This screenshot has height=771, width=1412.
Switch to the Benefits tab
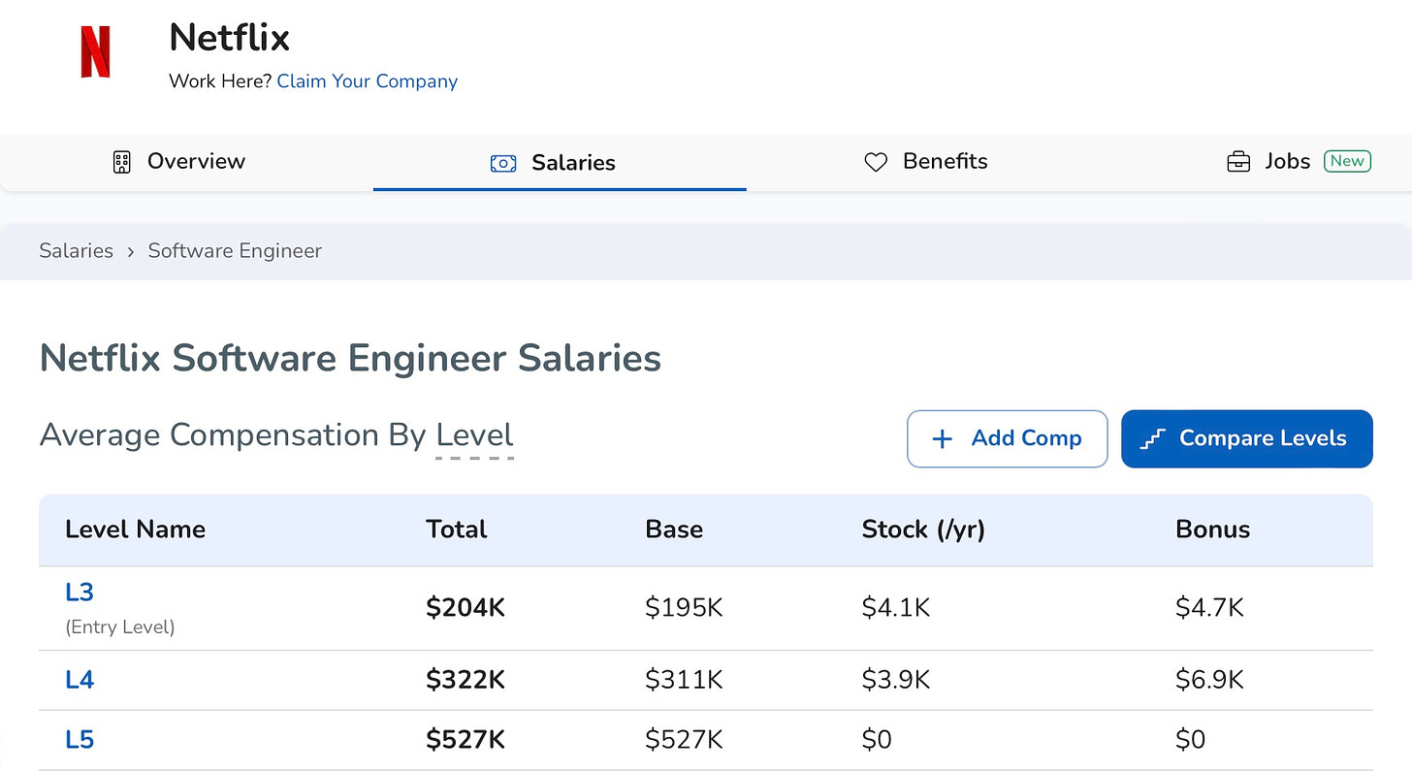(x=945, y=161)
